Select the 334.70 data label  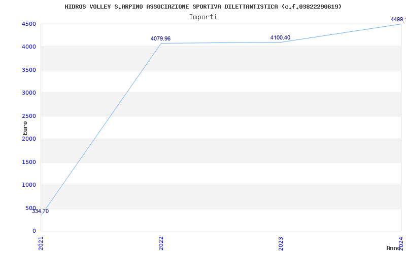click(41, 211)
